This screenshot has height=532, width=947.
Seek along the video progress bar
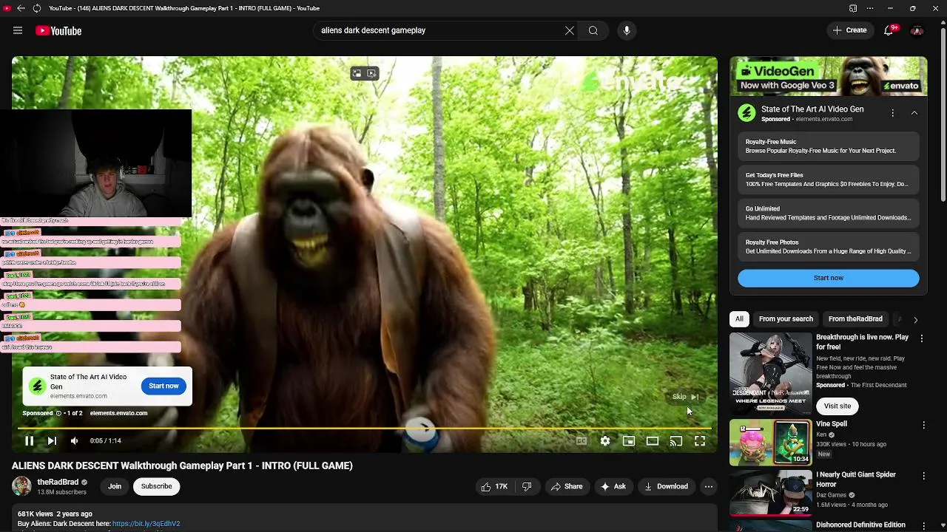(364, 428)
